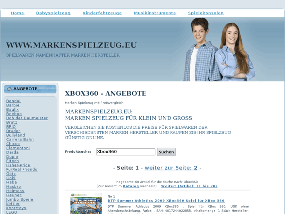
Task: Open the Home navigation link
Action: click(18, 13)
